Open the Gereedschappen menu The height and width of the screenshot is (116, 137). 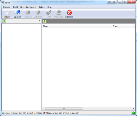pyautogui.click(x=28, y=7)
